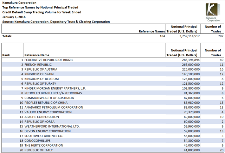Select the 91,360,000 notional value
Image resolution: width=225 pixels, height=153 pixels.
tap(192, 93)
